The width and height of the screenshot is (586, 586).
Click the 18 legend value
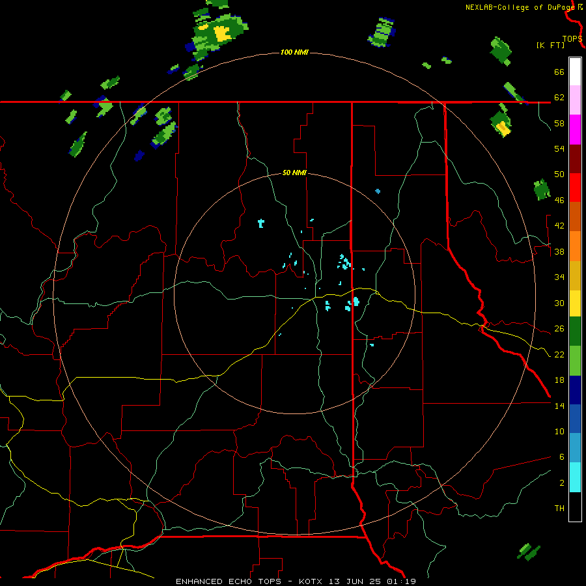559,380
